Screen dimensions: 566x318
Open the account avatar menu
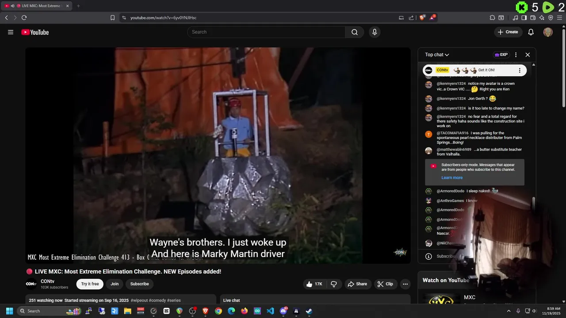point(548,32)
